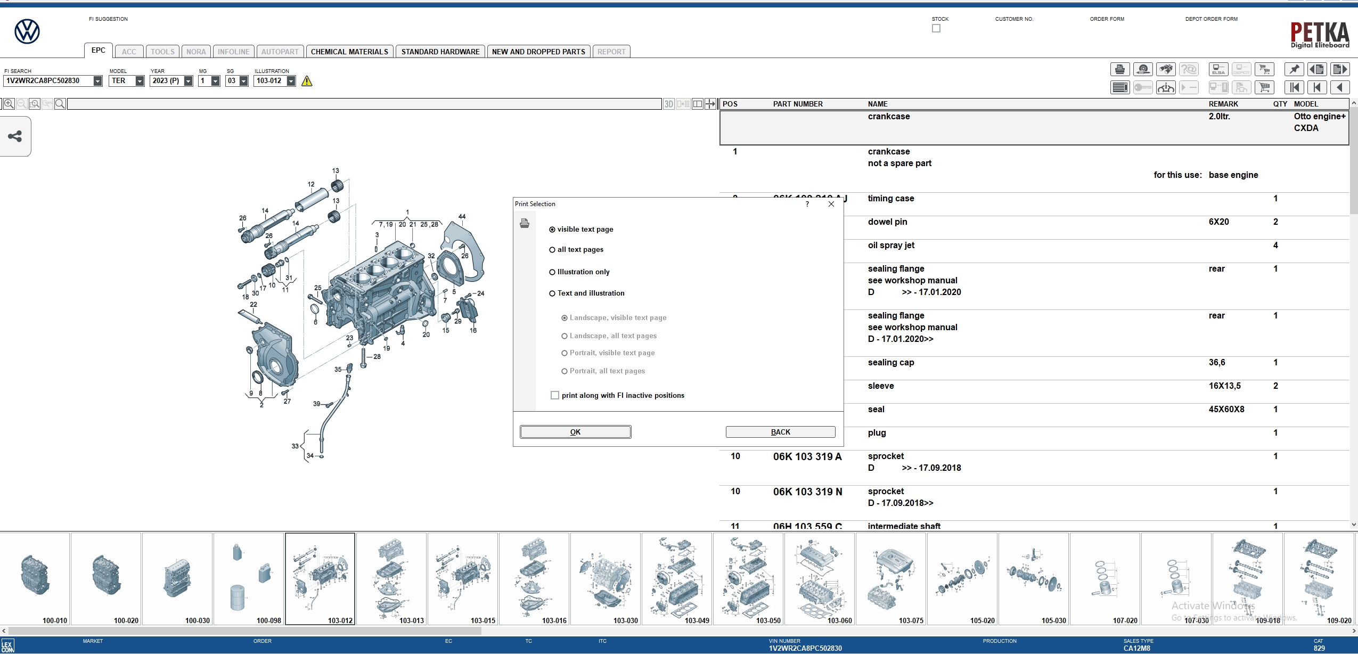Open thumbnail 103-013
This screenshot has width=1358, height=654.
pos(391,579)
